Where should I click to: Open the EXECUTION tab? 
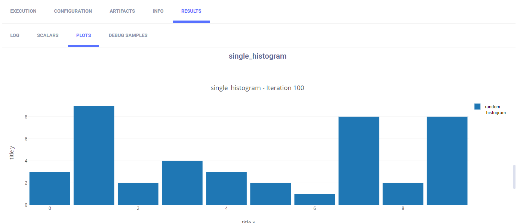[23, 11]
